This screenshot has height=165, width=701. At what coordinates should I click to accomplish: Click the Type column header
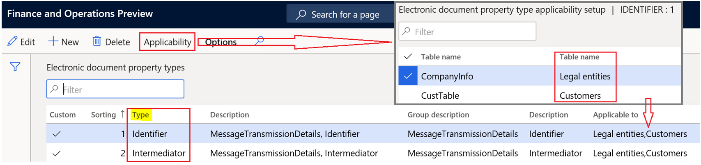click(x=140, y=115)
